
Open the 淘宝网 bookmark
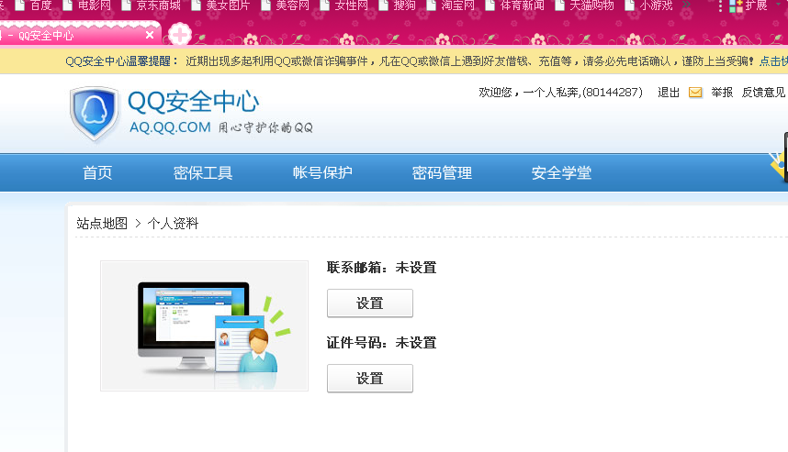(451, 6)
